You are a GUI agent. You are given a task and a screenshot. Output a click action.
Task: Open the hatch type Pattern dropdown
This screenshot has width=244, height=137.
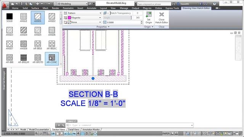(x=84, y=13)
